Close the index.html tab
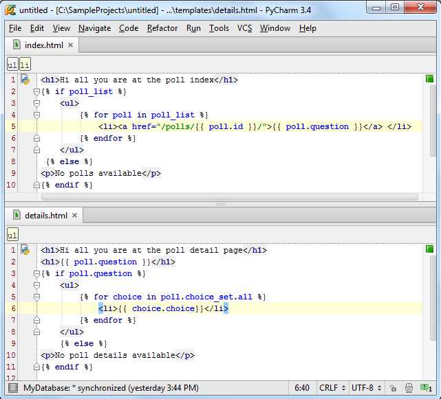Screen dimensions: 441x399 click(x=70, y=45)
